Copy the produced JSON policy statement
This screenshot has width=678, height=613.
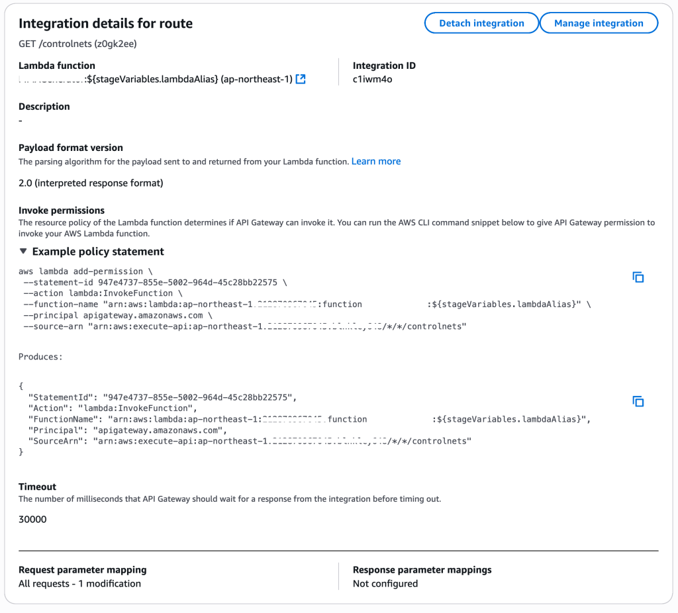[x=638, y=401]
